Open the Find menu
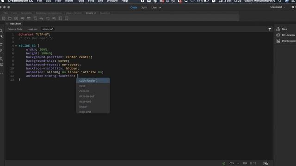The image size is (296, 166). click(91, 1)
